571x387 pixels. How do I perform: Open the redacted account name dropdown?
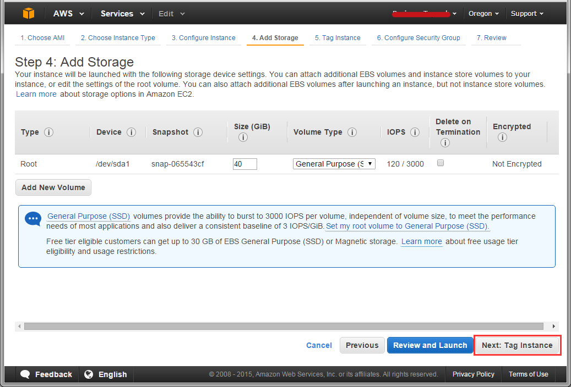424,13
